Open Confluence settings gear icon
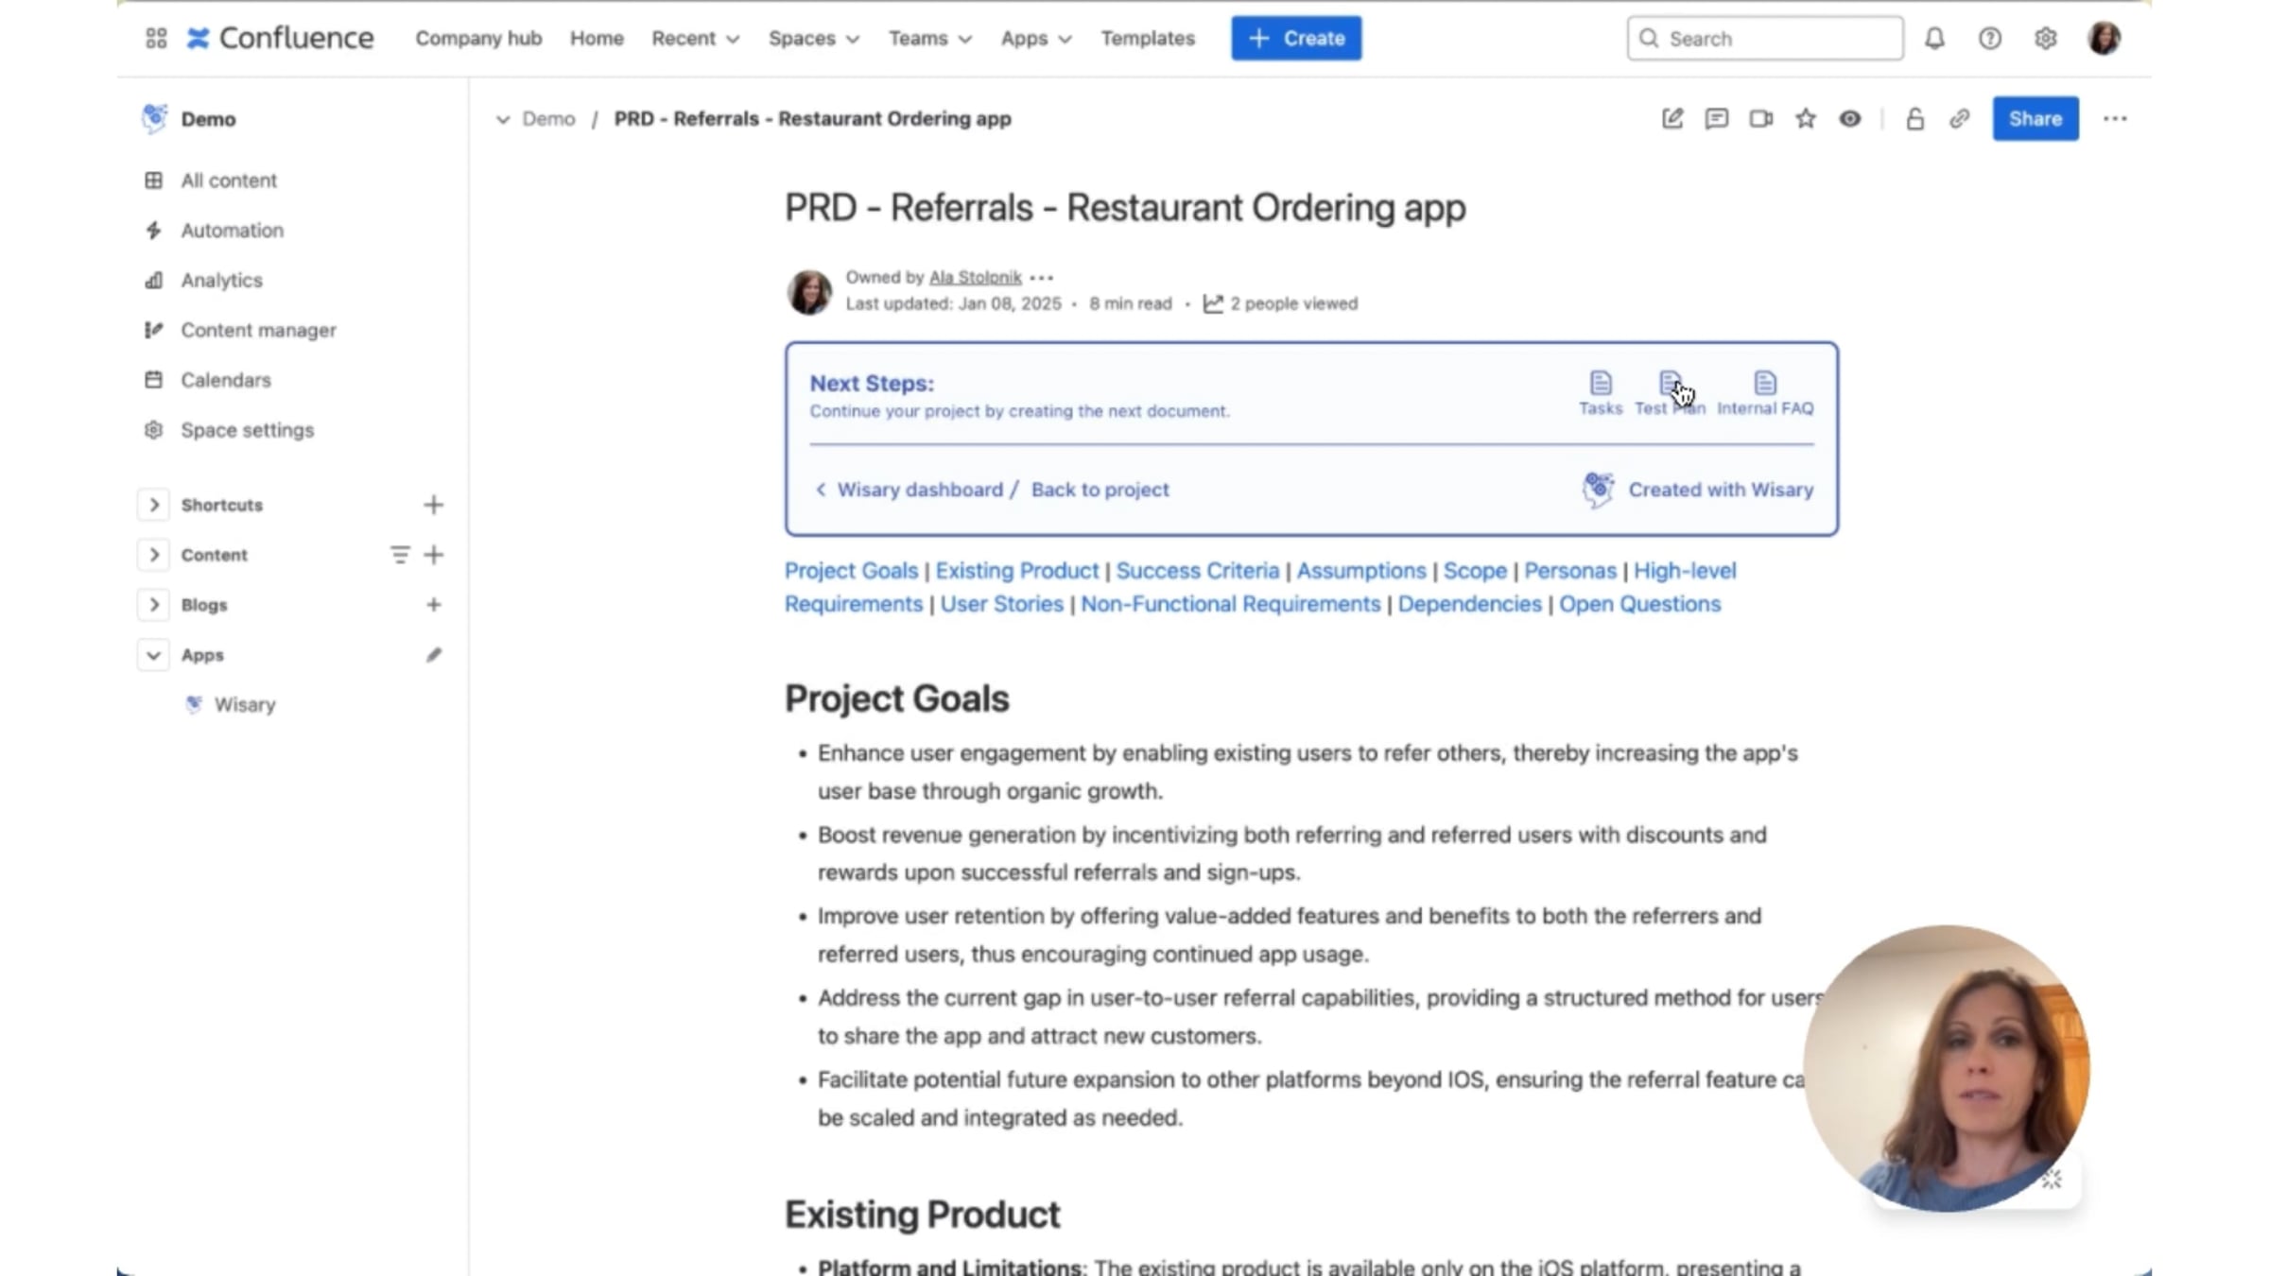Screen dimensions: 2269x1276 tap(2045, 39)
